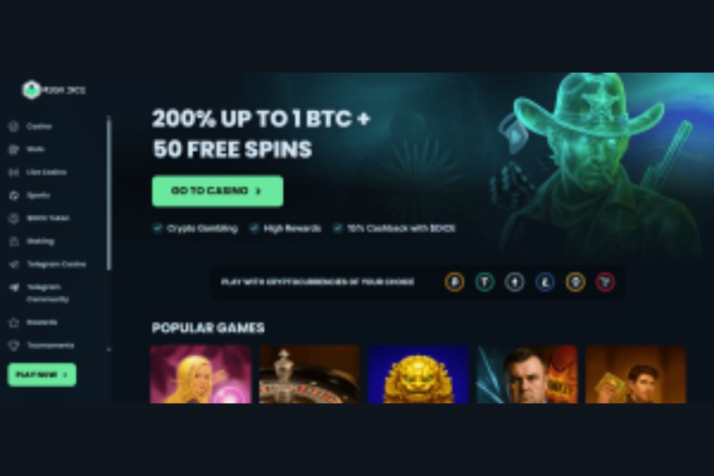Select the blue Litecoin coin icon

[x=545, y=282]
